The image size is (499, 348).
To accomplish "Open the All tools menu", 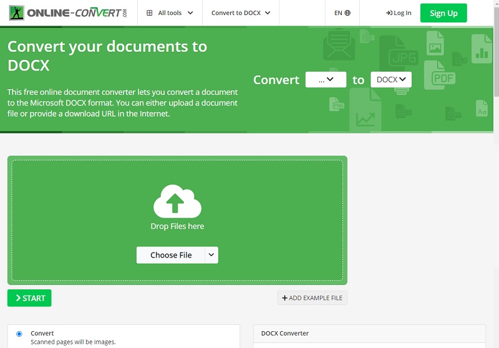I will pos(170,13).
